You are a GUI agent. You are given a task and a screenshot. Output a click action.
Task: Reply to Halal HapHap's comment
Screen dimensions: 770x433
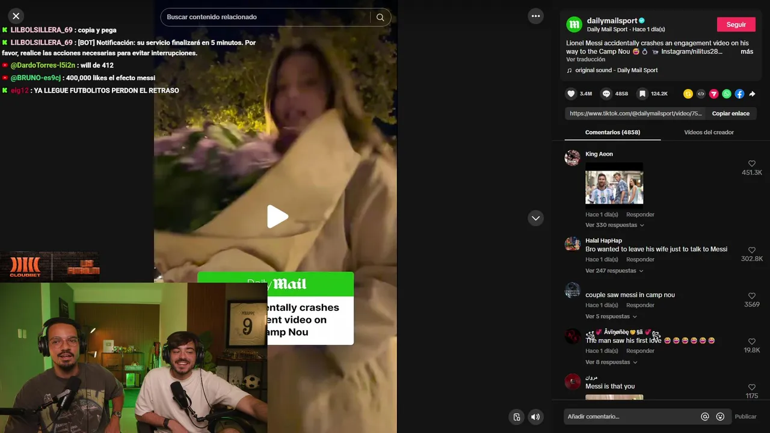pos(640,260)
